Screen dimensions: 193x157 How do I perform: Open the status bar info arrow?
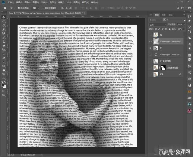[42, 155]
